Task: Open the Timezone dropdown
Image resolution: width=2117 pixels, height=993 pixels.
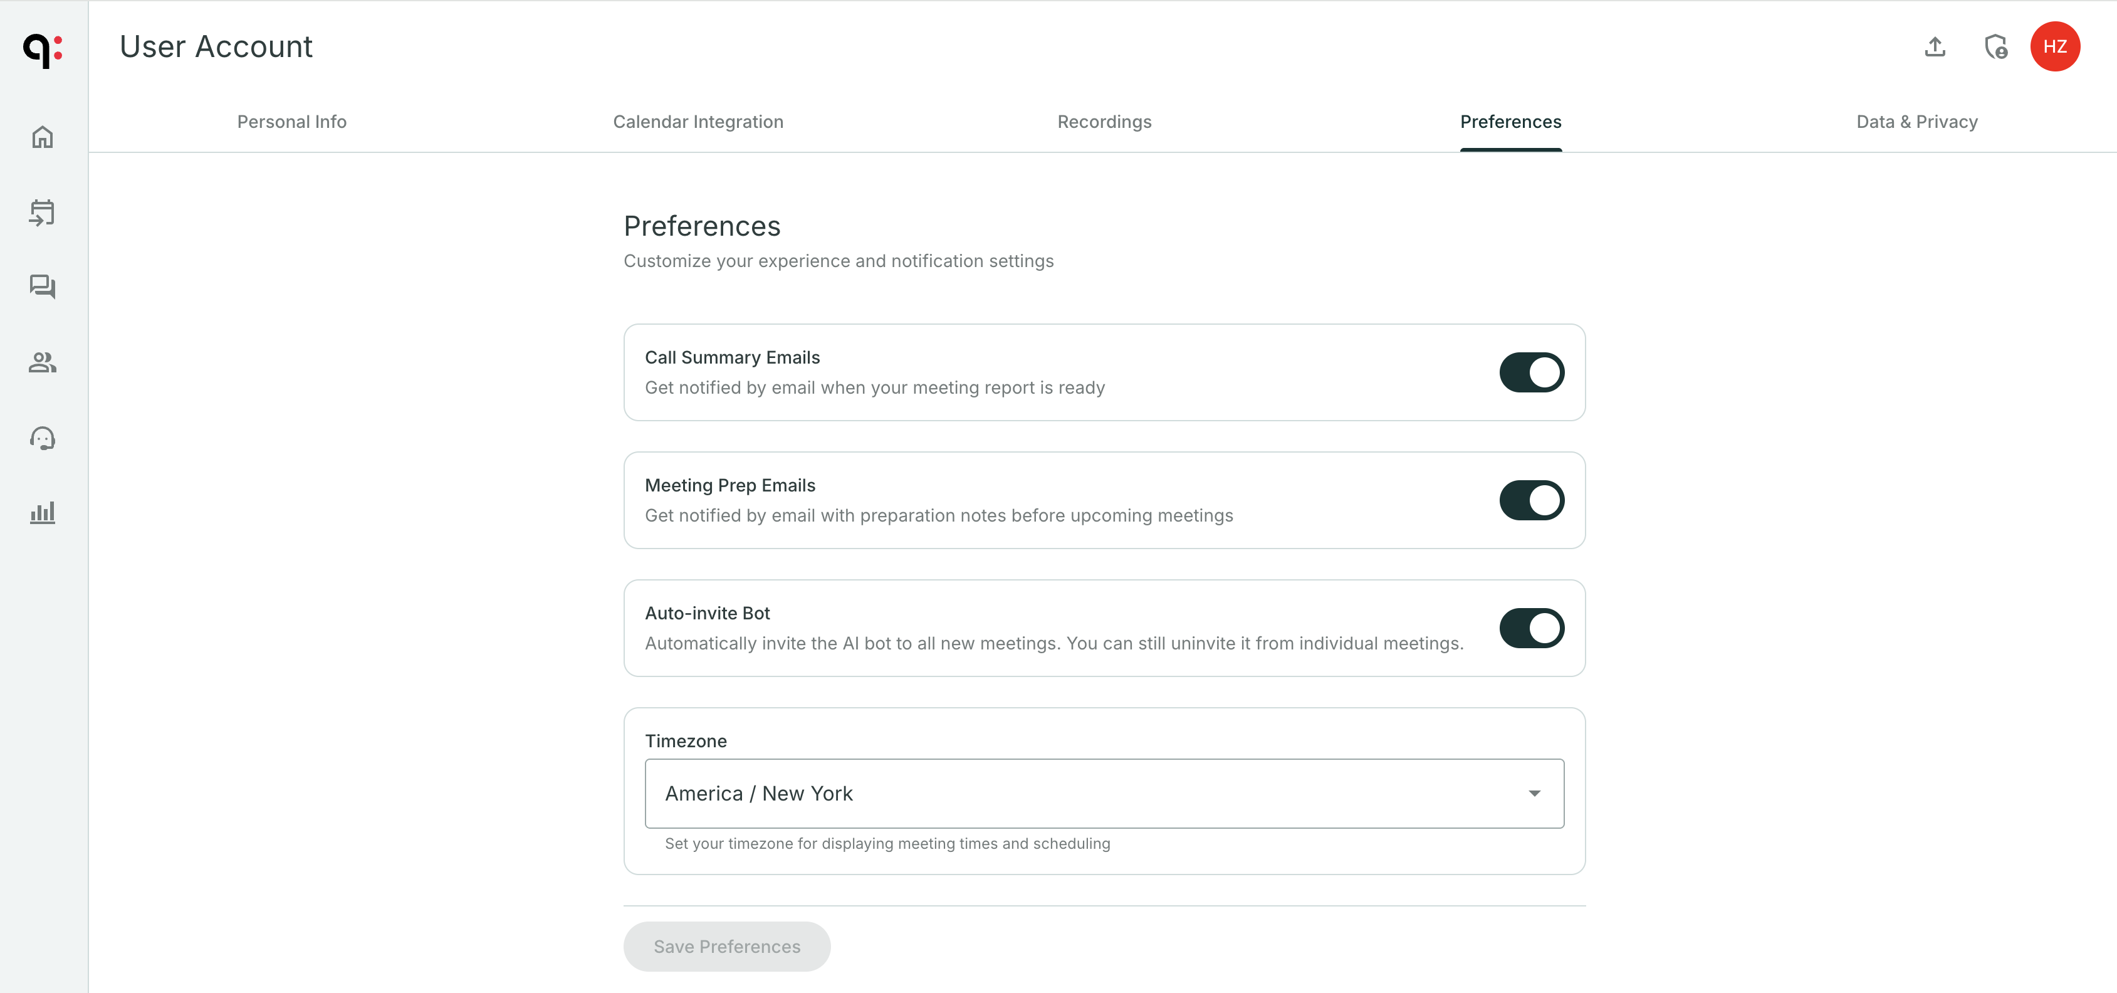Action: (x=1534, y=793)
